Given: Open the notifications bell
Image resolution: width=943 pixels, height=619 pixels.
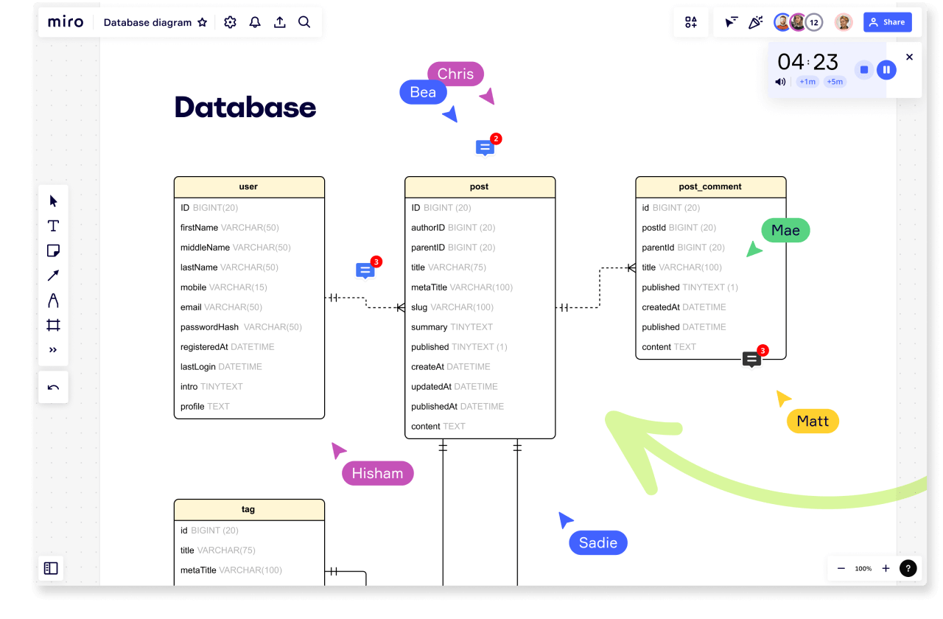Looking at the screenshot, I should tap(255, 22).
